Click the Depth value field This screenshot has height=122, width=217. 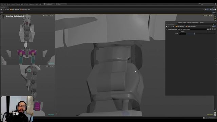pos(182,34)
